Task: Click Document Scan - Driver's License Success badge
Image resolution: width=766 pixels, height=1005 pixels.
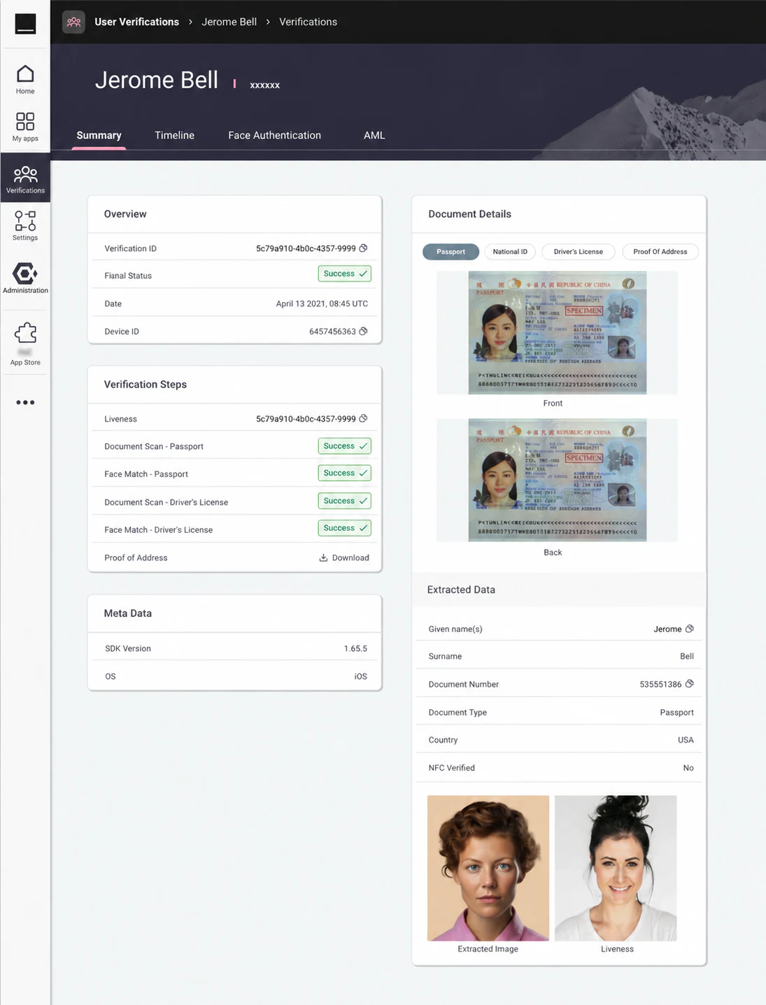Action: (344, 501)
